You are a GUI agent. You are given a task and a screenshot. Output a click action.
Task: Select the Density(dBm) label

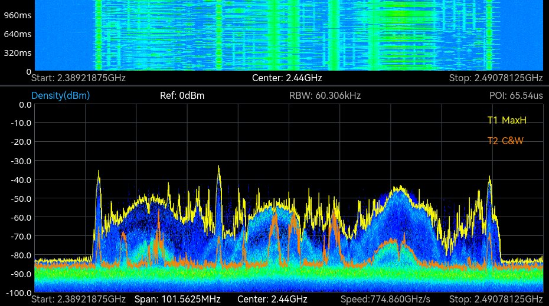pos(61,95)
